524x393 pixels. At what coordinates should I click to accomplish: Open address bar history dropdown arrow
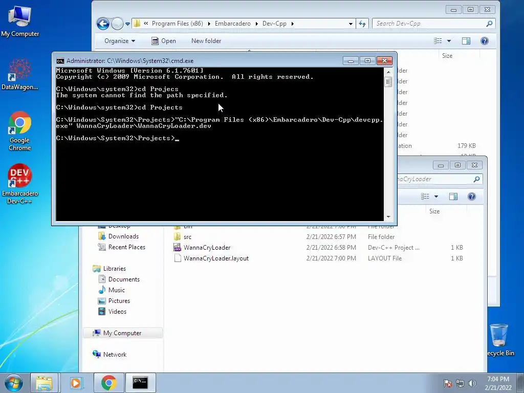coord(351,24)
